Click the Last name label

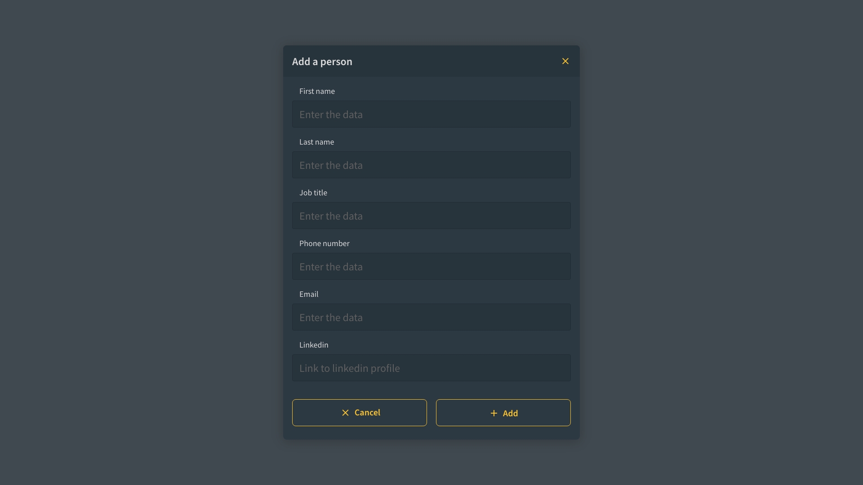click(x=316, y=142)
